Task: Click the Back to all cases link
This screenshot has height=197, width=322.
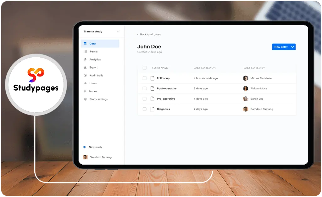Action: (x=150, y=35)
